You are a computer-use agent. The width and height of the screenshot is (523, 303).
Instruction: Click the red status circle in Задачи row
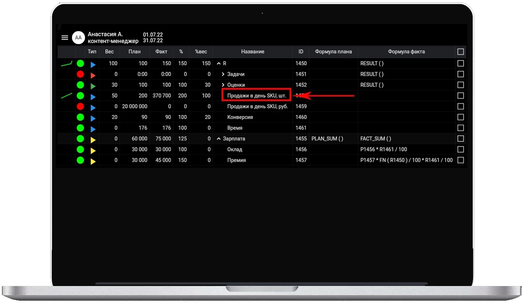(80, 74)
